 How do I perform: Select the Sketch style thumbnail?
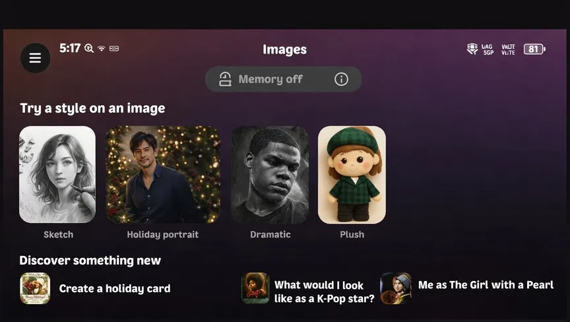[57, 174]
